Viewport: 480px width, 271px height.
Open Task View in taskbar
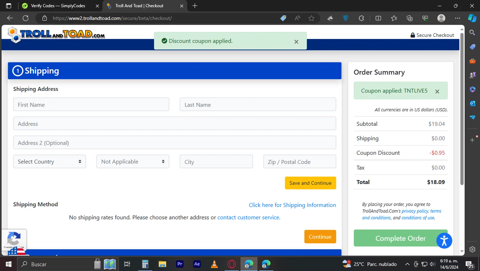pyautogui.click(x=127, y=264)
